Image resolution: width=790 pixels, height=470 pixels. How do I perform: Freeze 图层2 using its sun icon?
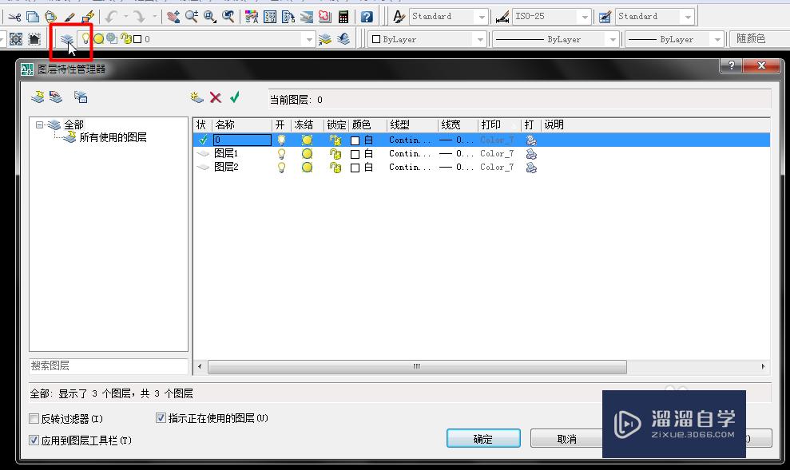coord(307,167)
